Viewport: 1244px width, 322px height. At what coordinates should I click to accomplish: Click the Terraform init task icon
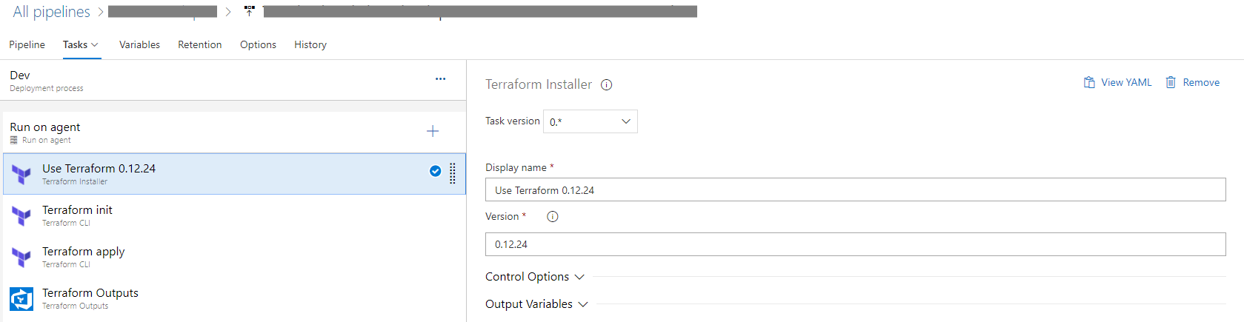21,216
